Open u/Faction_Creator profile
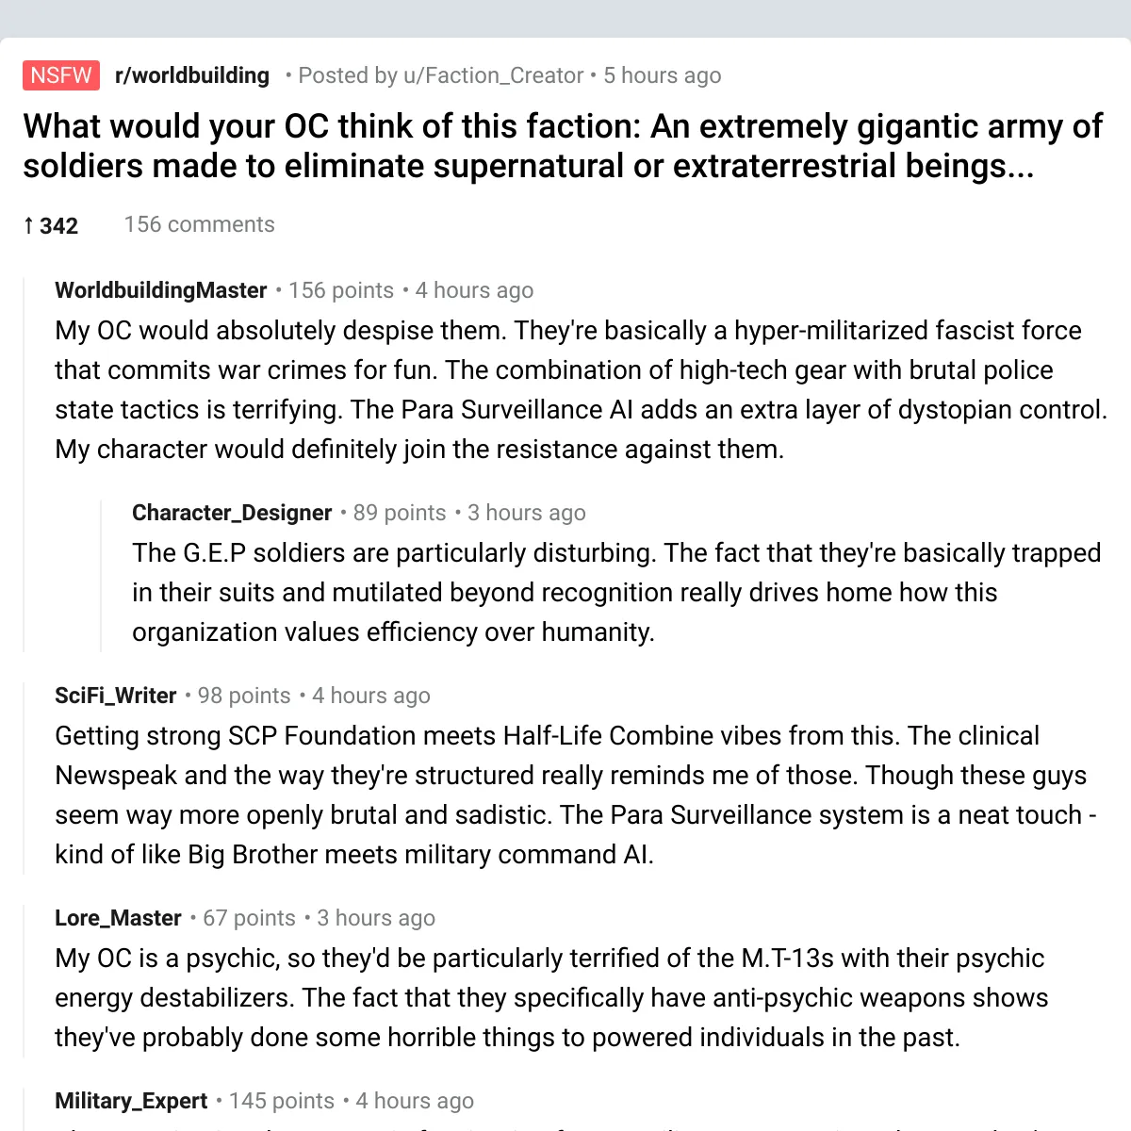1131x1131 pixels. (x=493, y=75)
